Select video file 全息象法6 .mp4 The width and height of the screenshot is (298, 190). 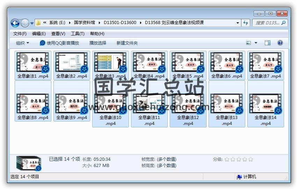pyautogui.click(x=227, y=65)
